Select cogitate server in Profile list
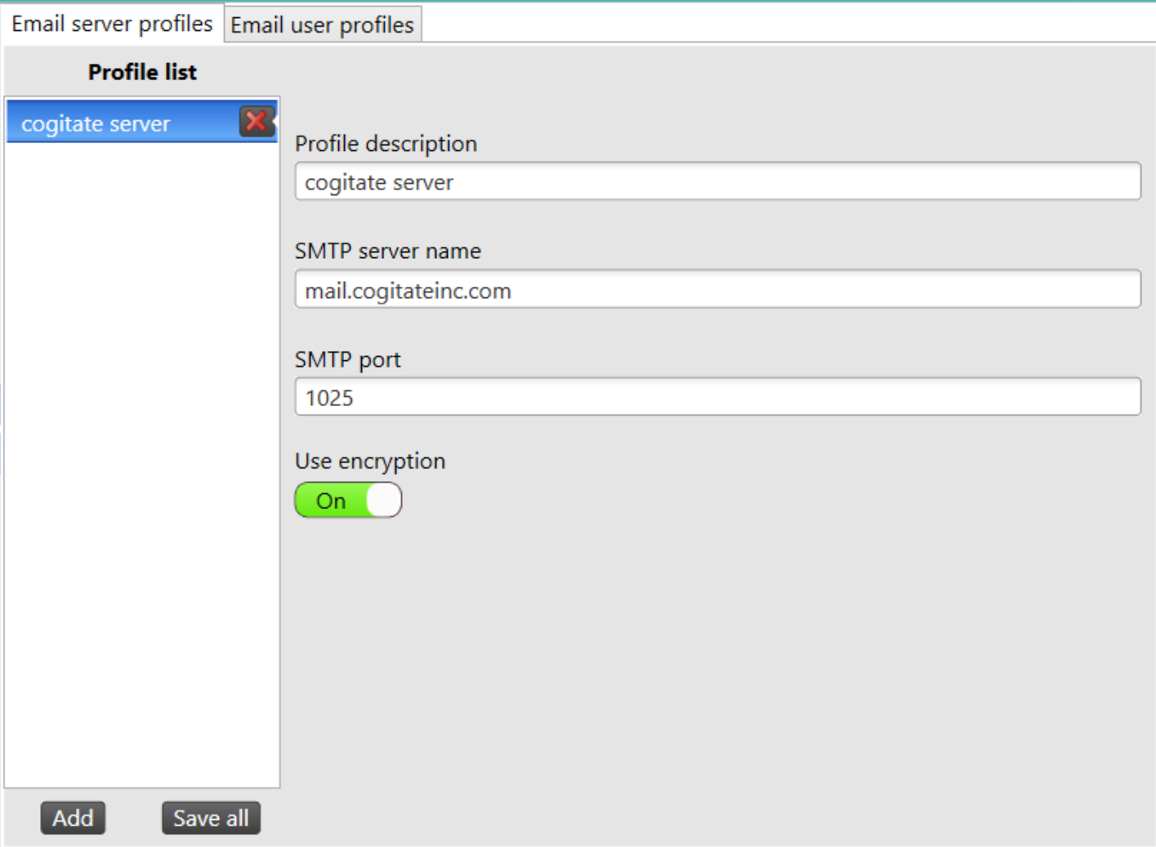 coord(141,122)
